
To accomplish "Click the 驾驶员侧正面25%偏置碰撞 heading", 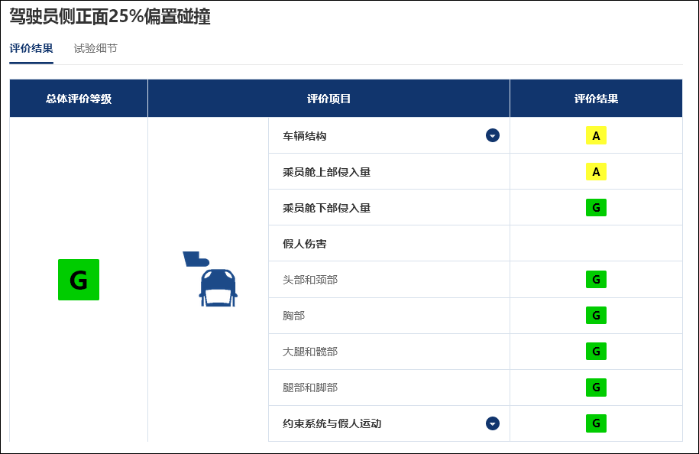I will click(x=110, y=17).
